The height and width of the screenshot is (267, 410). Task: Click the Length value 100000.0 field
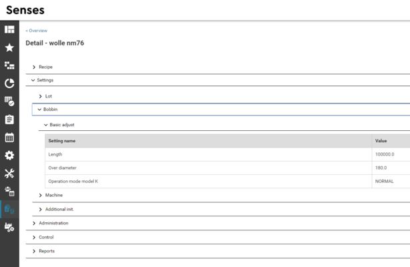[x=385, y=154]
